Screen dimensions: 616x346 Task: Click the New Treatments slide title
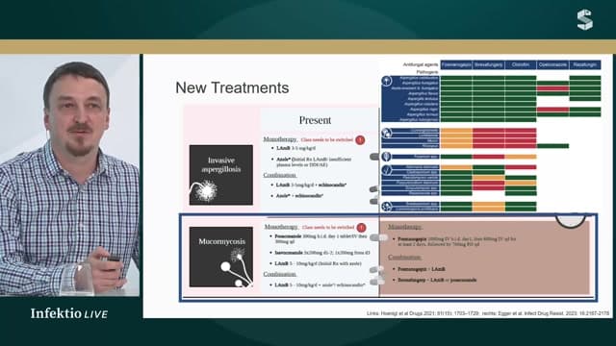coord(232,87)
